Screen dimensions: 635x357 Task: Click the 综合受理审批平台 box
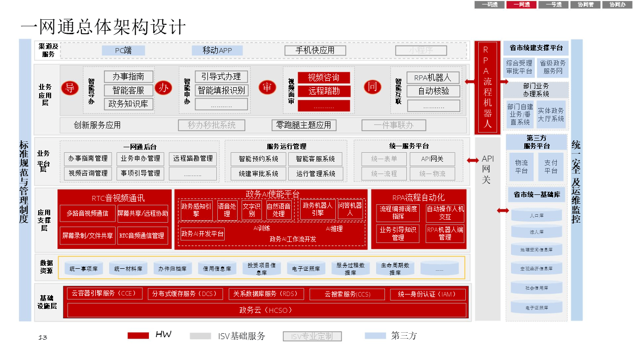(519, 67)
